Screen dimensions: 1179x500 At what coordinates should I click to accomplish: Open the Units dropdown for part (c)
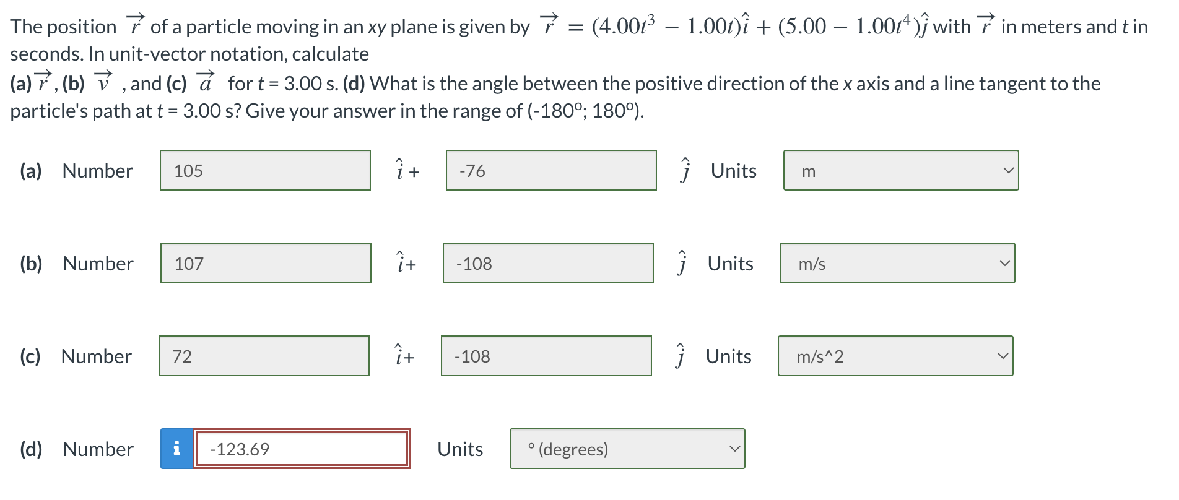click(x=894, y=356)
